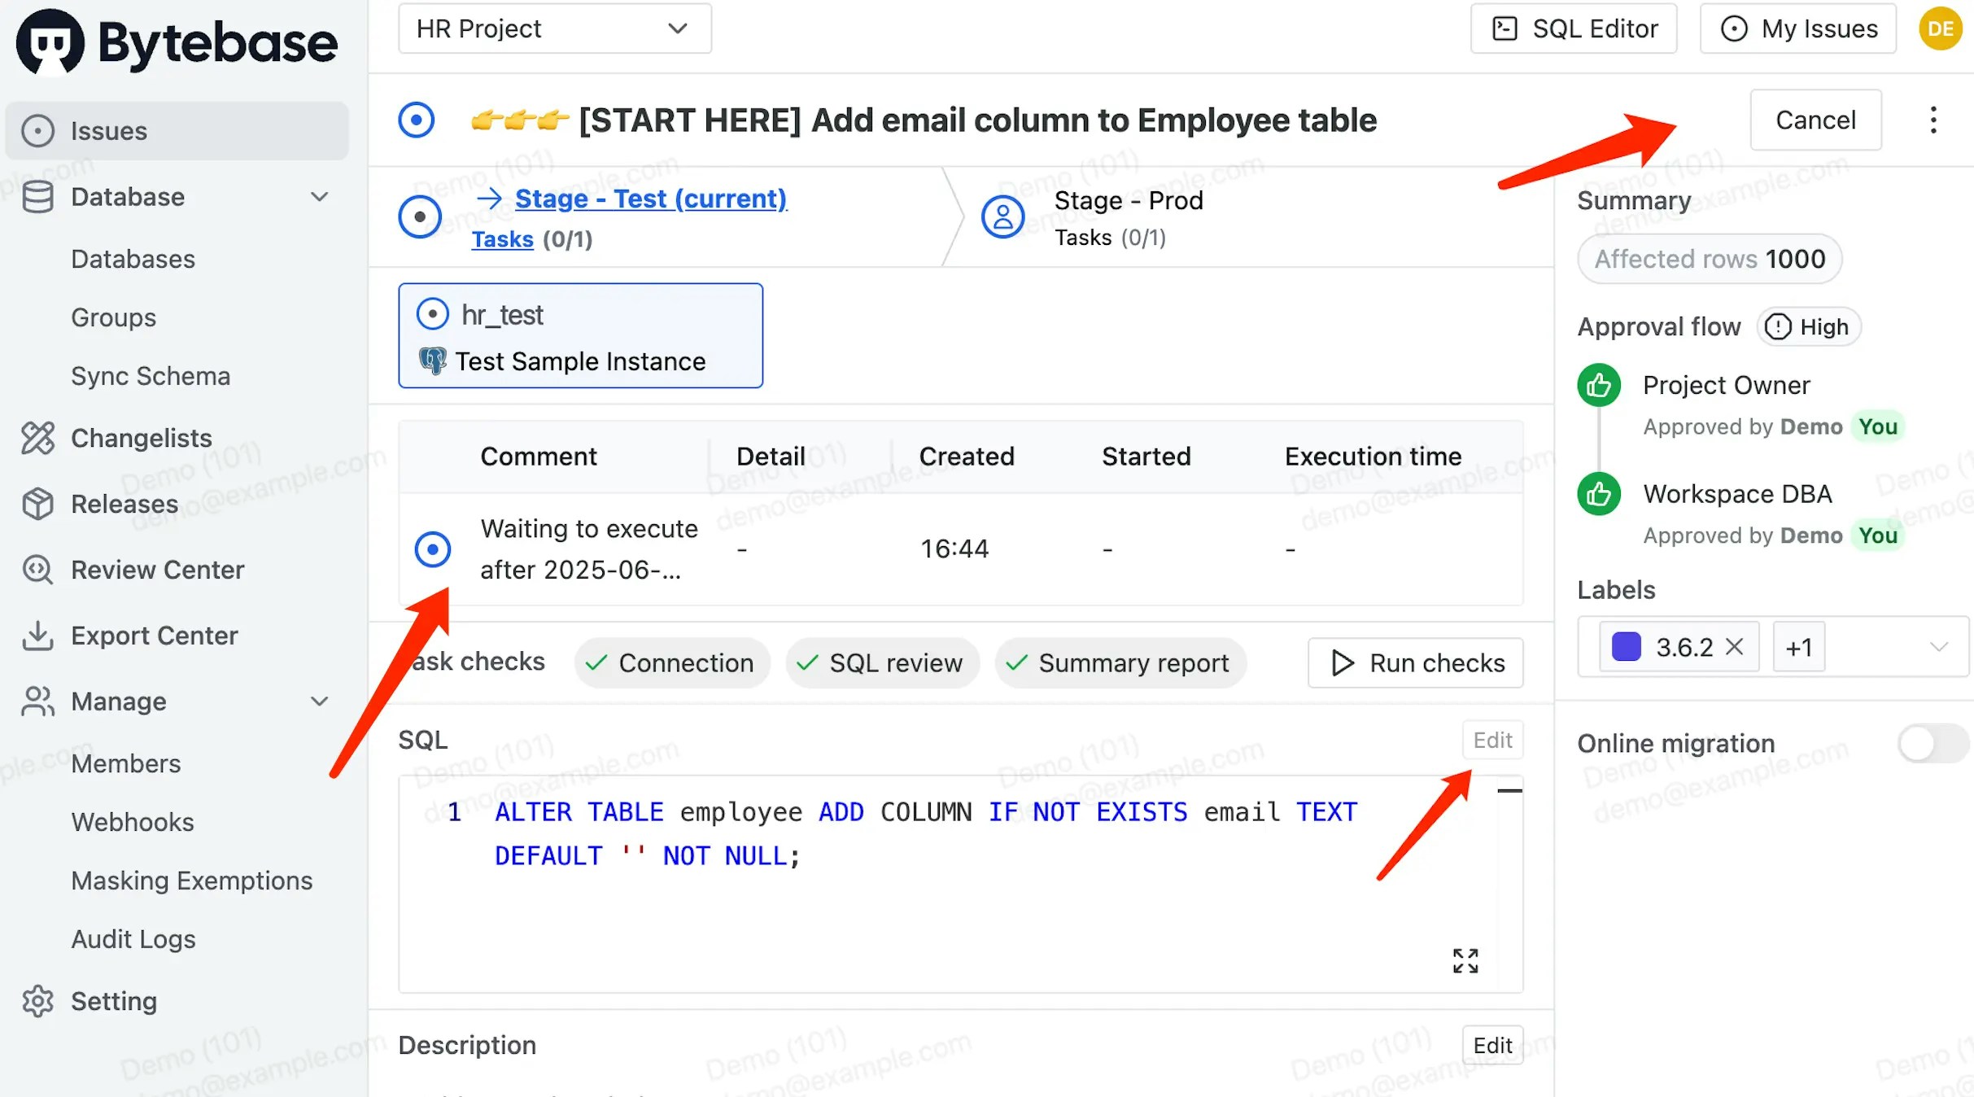
Task: Click the three-dot more options icon
Action: [x=1933, y=120]
